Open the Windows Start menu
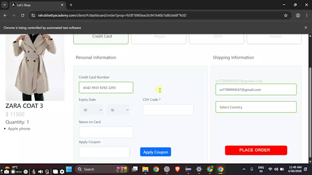This screenshot has width=312, height=175. pos(69,170)
